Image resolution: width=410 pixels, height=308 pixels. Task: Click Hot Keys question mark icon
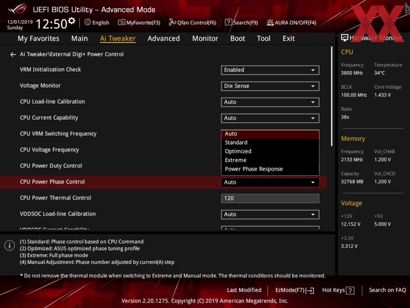tap(350, 290)
